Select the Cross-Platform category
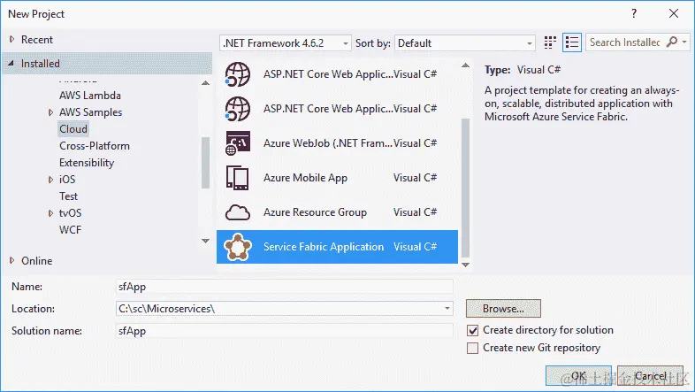The width and height of the screenshot is (695, 392). (x=95, y=146)
